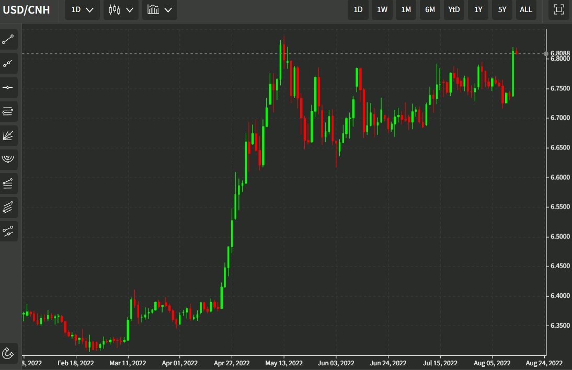Viewport: 572px width, 370px height.
Task: Click the current price marker 6.8088
Action: (559, 53)
